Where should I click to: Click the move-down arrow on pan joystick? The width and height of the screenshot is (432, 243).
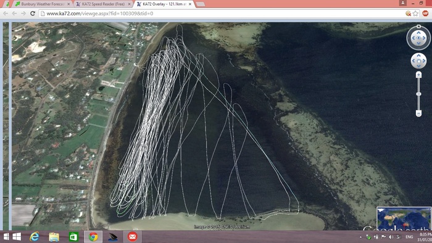click(x=418, y=66)
